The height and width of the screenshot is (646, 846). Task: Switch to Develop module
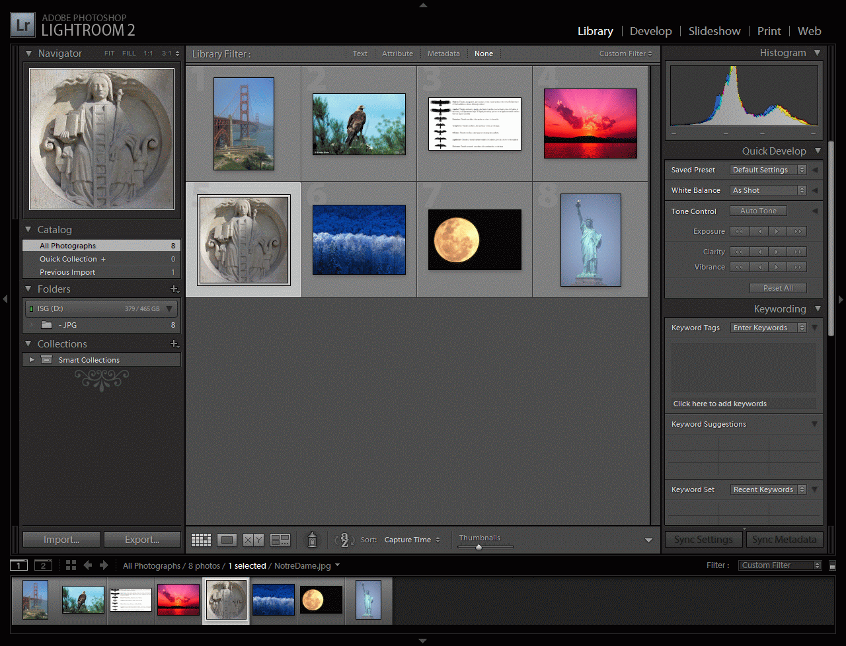tap(650, 31)
